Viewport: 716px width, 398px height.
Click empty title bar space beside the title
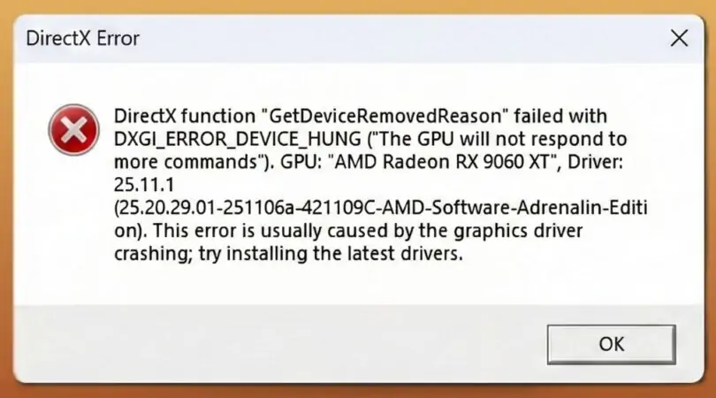(x=398, y=39)
